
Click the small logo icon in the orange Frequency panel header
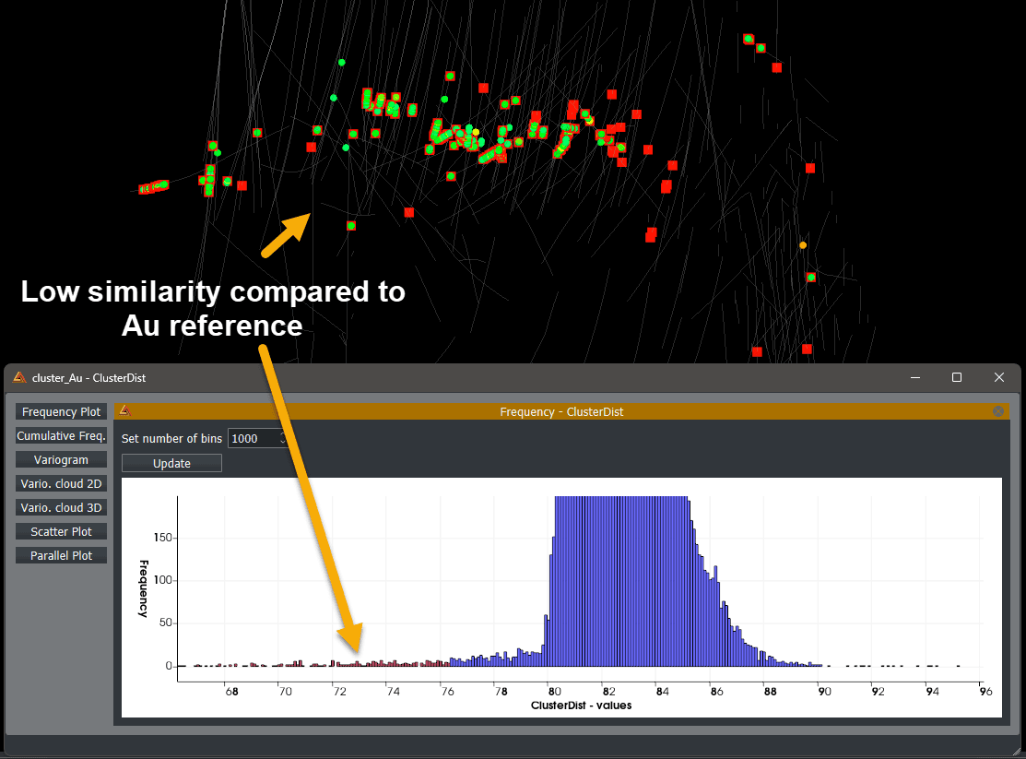click(125, 411)
